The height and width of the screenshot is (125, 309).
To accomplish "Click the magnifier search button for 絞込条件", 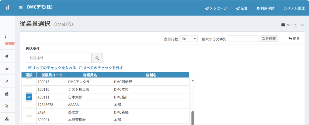I will click(97, 58).
